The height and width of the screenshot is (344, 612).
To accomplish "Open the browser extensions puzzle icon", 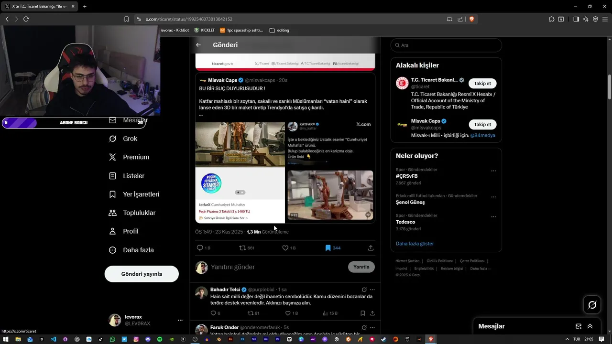I will (x=551, y=19).
